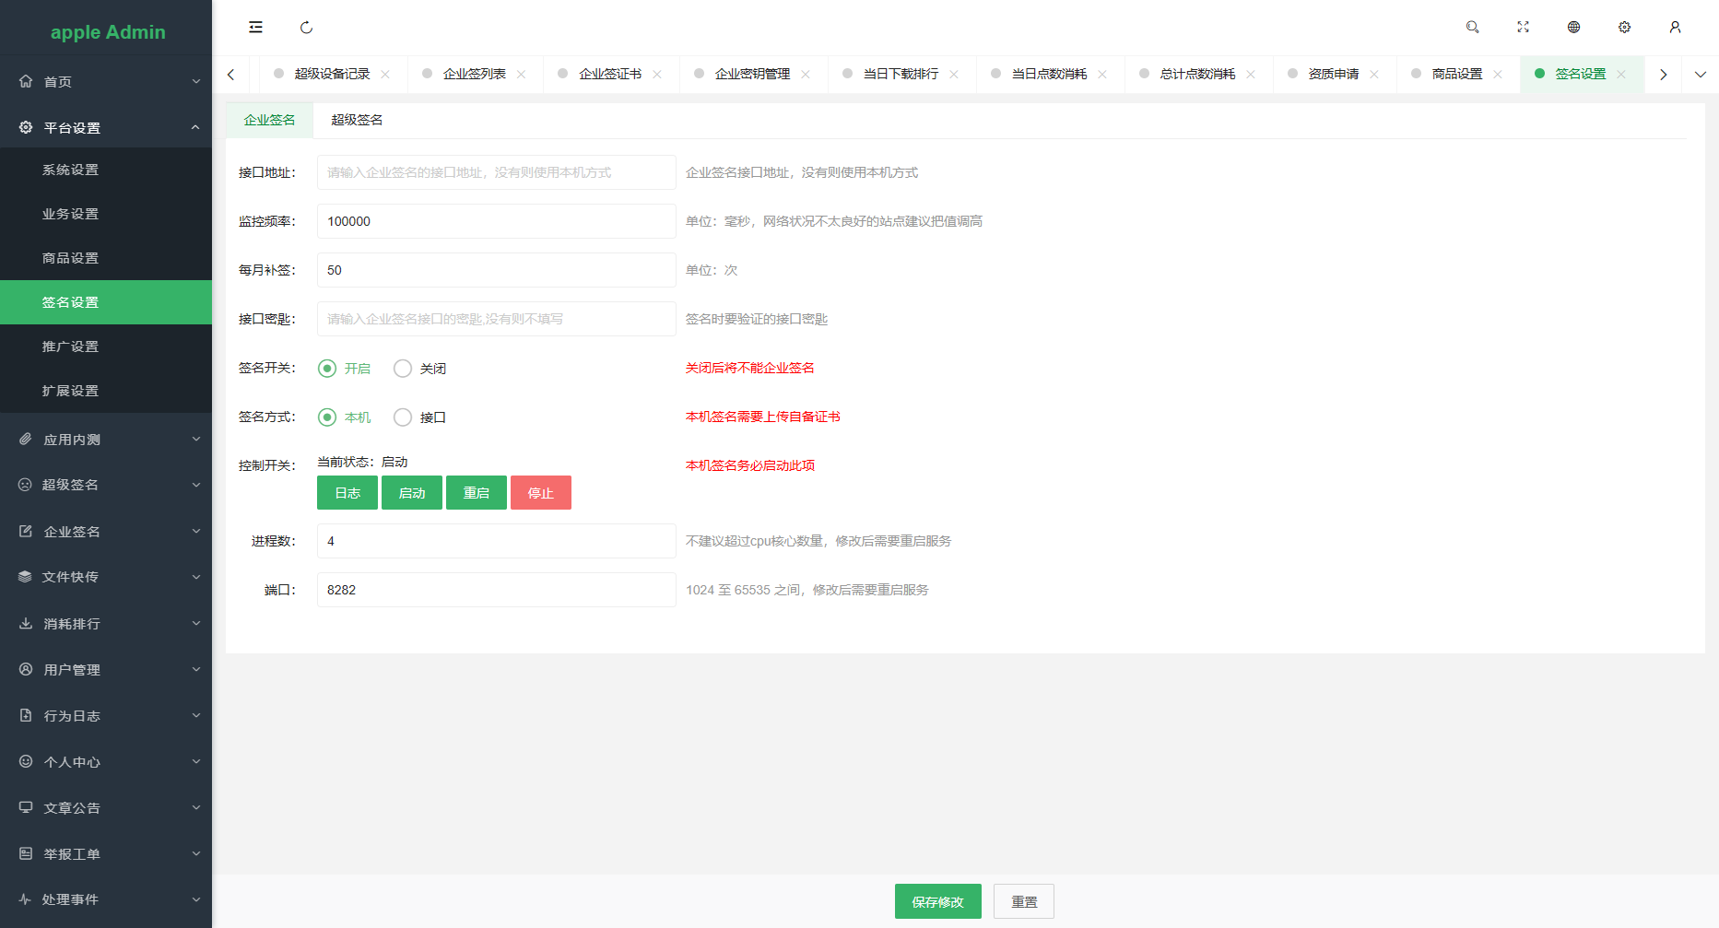The width and height of the screenshot is (1719, 928).
Task: Select 本机 radio for 签名方式
Action: 327,417
